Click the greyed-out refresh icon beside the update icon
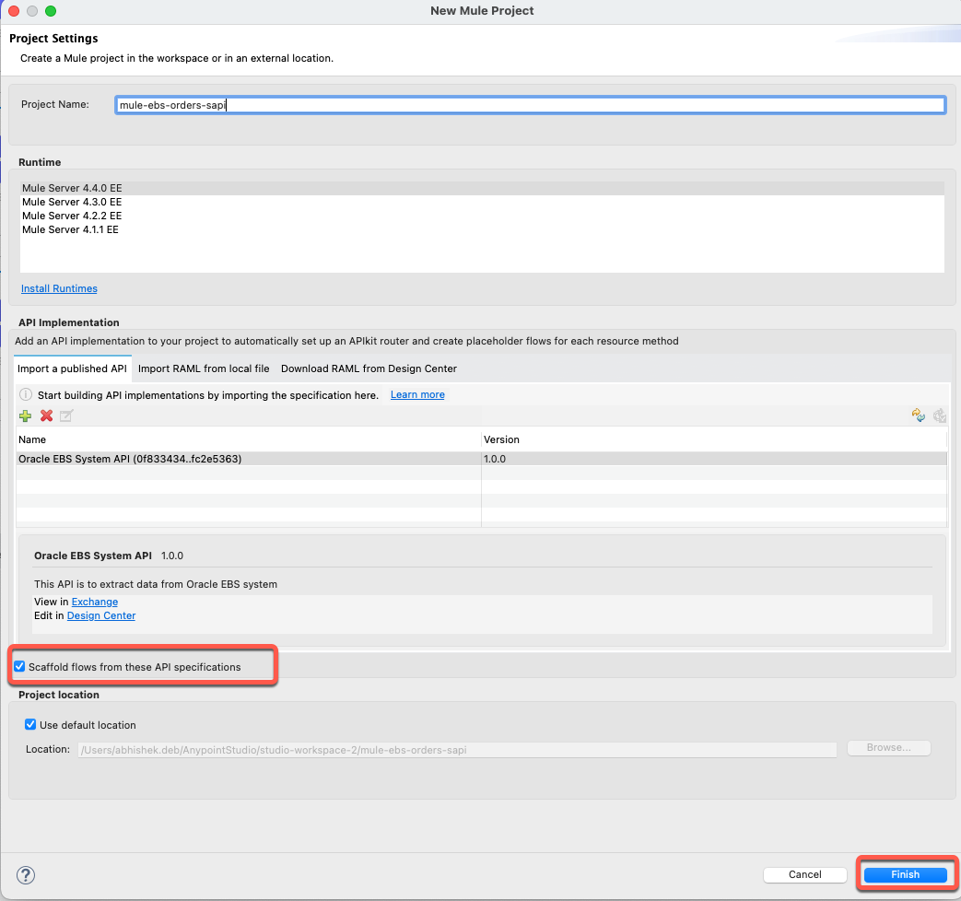Screen dimensions: 961x901 [x=940, y=415]
